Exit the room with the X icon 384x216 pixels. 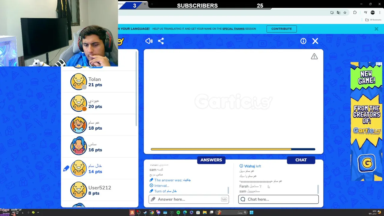pyautogui.click(x=315, y=41)
